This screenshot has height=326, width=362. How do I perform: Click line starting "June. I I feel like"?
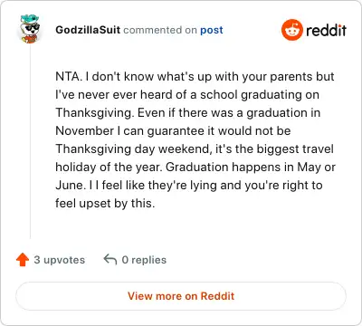pyautogui.click(x=189, y=185)
